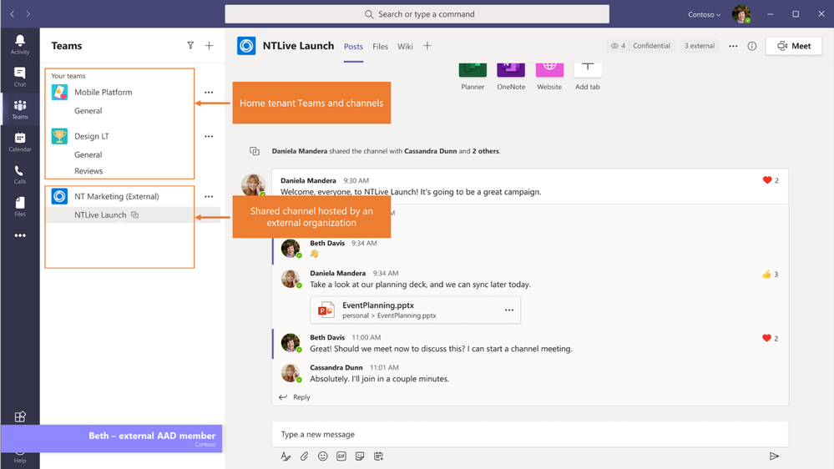
Task: Open General channel under Mobile Platform
Action: tap(88, 111)
